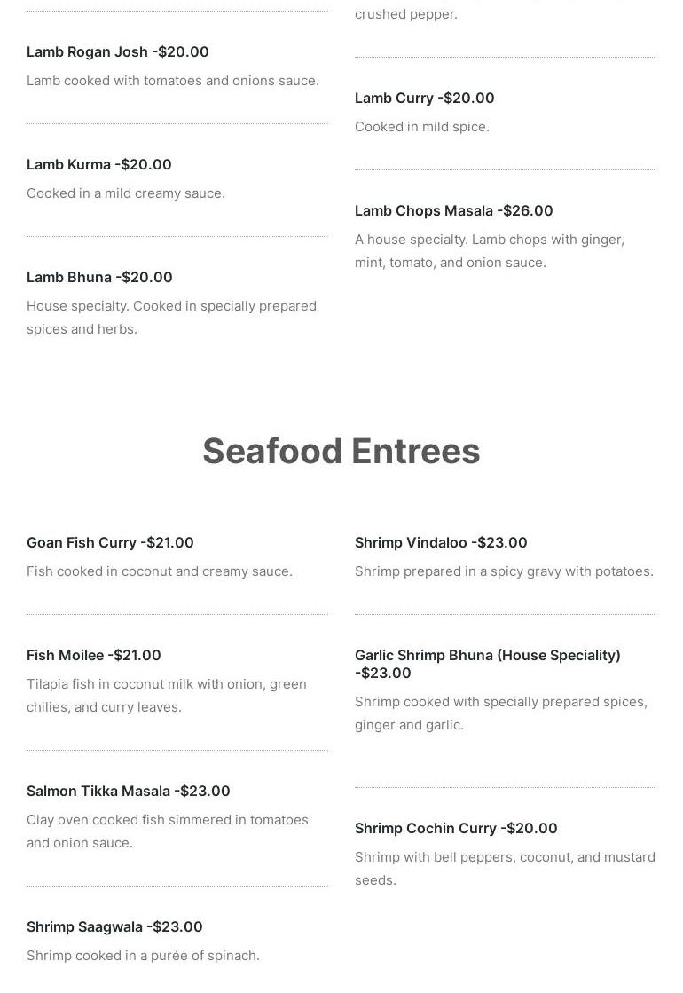Select the Shrimp Saagwala item
683x993 pixels.
point(114,927)
